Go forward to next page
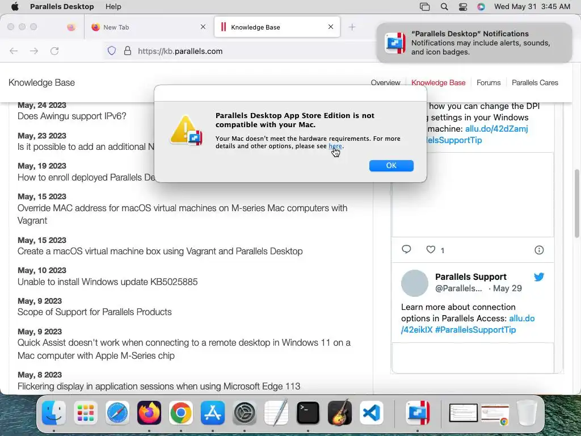Screen dimensions: 581x436 (34, 51)
